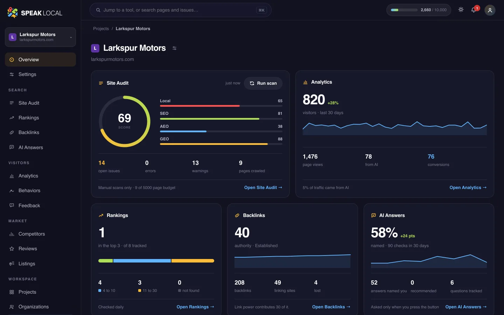The image size is (504, 315).
Task: Click the 69 score circular gauge
Action: pos(125,121)
